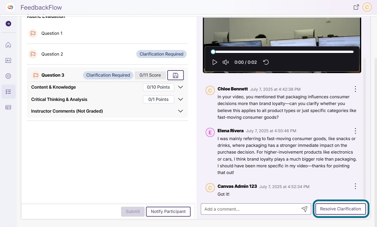
Task: Open the grades A+ sidebar icon
Action: pos(8,61)
